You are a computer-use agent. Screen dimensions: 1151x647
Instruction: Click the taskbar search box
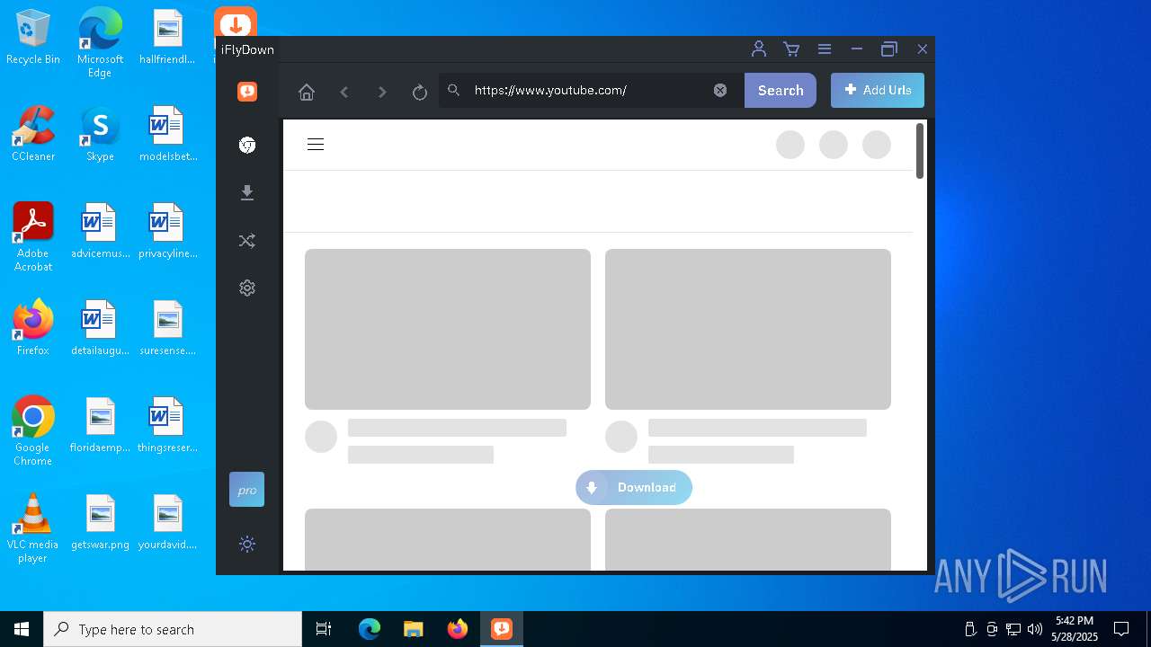coord(173,629)
